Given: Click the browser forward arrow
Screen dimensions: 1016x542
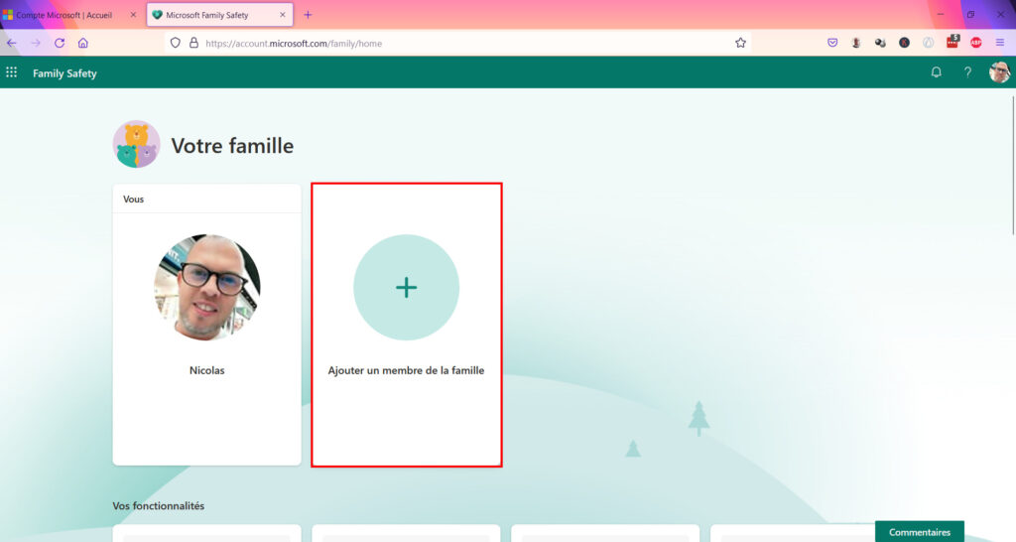Looking at the screenshot, I should tap(36, 43).
